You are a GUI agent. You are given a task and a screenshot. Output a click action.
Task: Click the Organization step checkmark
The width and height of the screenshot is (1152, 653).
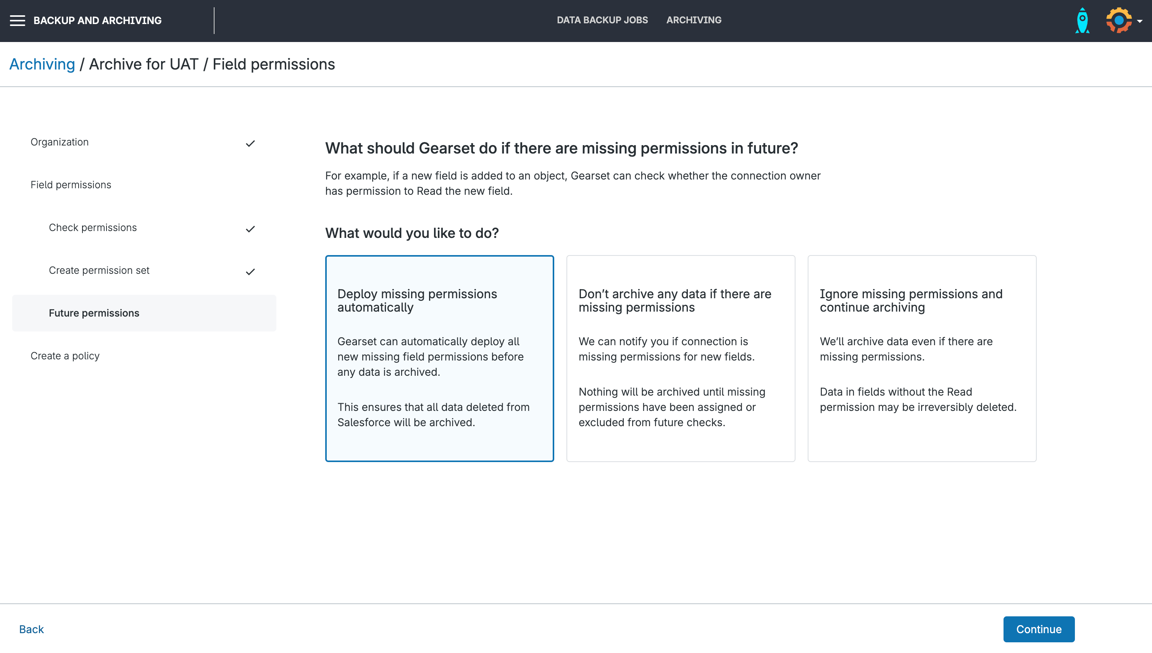[250, 144]
